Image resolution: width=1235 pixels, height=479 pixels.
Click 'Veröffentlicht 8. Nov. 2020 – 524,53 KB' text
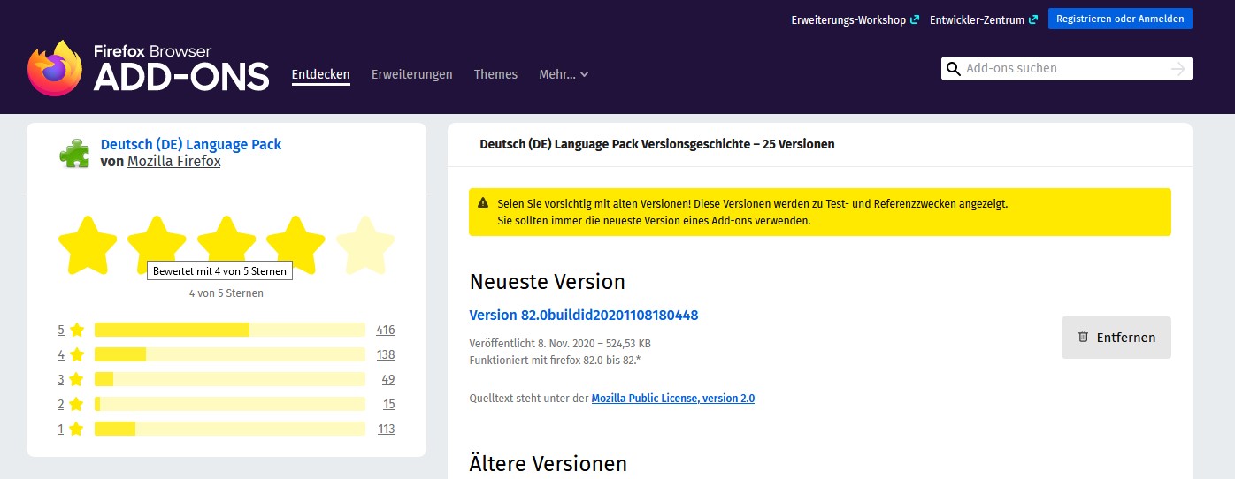[560, 343]
